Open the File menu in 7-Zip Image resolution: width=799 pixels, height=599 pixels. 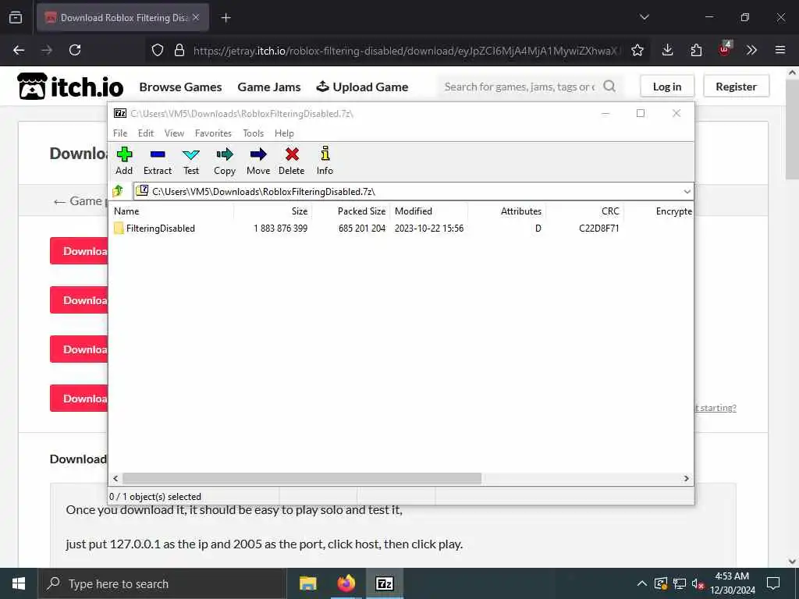pyautogui.click(x=120, y=133)
